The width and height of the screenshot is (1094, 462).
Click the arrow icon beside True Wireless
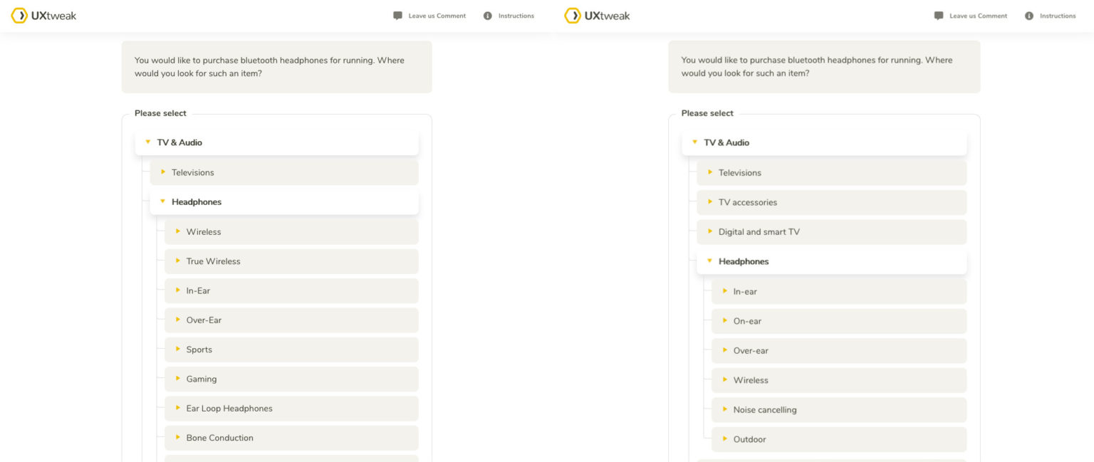coord(178,261)
